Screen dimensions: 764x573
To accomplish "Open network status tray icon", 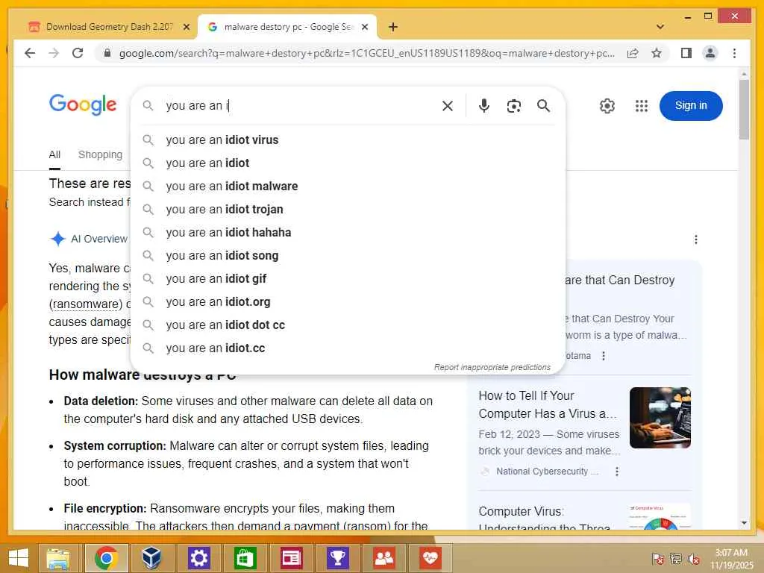I will 676,559.
